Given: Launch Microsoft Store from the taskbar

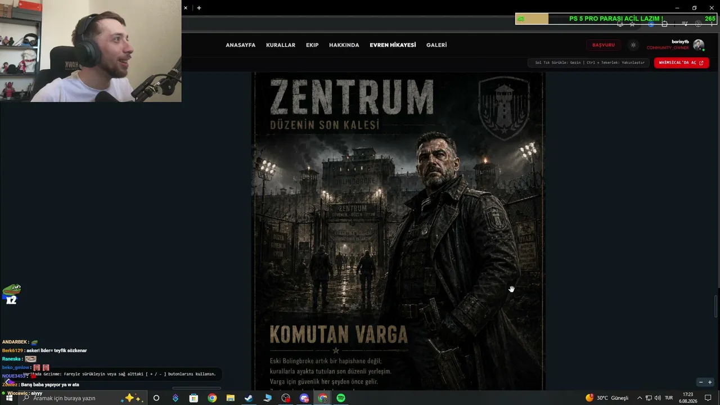Looking at the screenshot, I should (193, 398).
